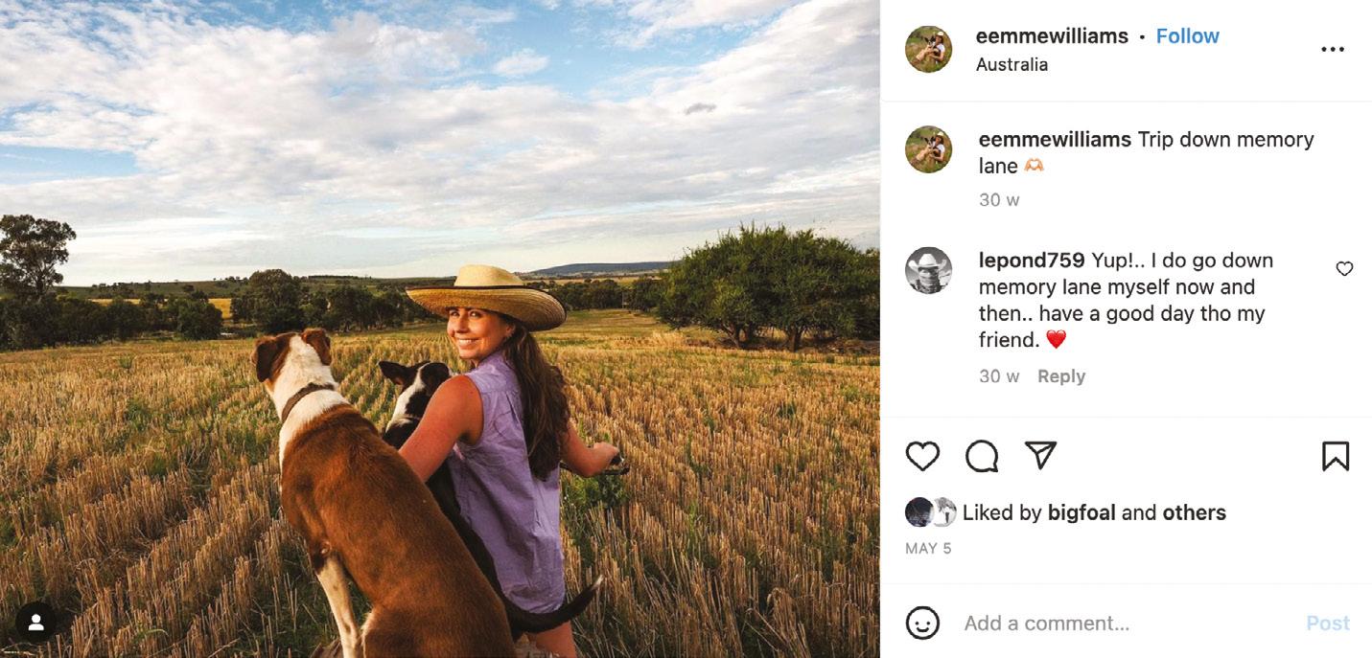Open lepond759's profile avatar

[928, 270]
